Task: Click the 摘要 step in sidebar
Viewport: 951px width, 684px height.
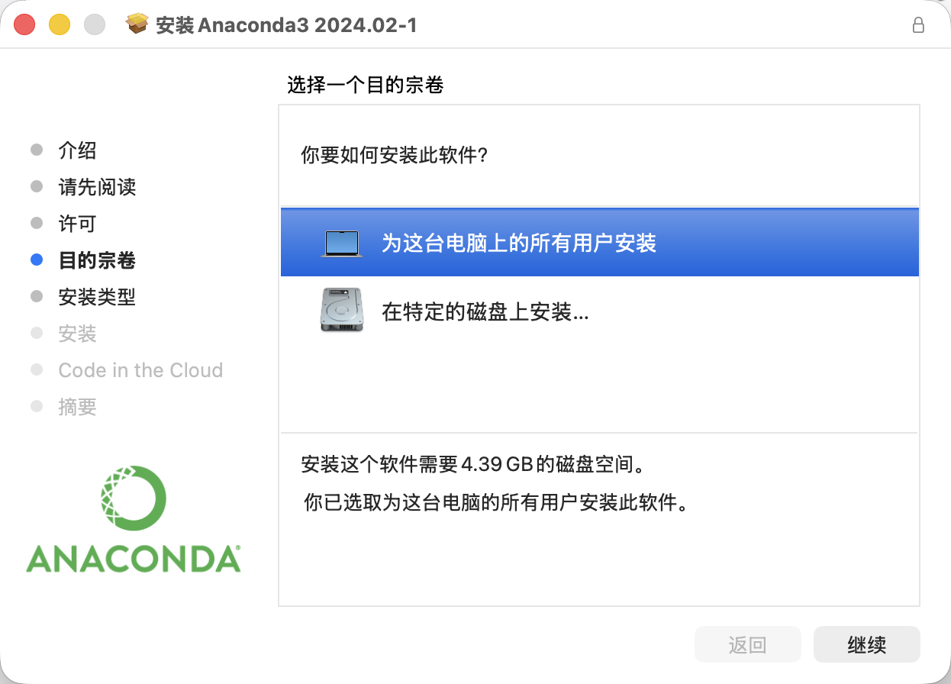Action: point(78,407)
